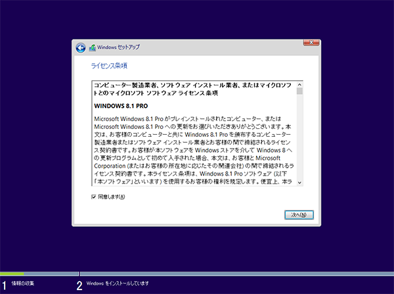
Task: Click the license line starting with Corporation
Action: click(x=194, y=166)
